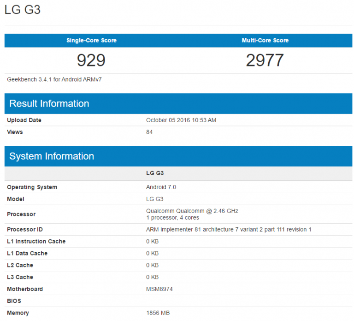Click the L1 Instruction Cache label
The image size is (354, 321).
[x=36, y=242]
